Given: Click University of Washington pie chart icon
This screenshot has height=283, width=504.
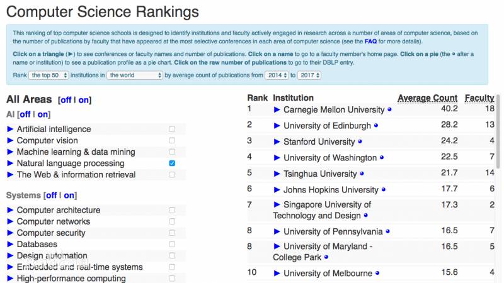Looking at the screenshot, I should 381,158.
